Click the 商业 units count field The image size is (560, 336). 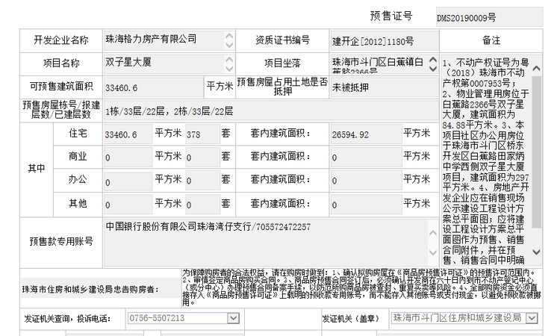(203, 158)
